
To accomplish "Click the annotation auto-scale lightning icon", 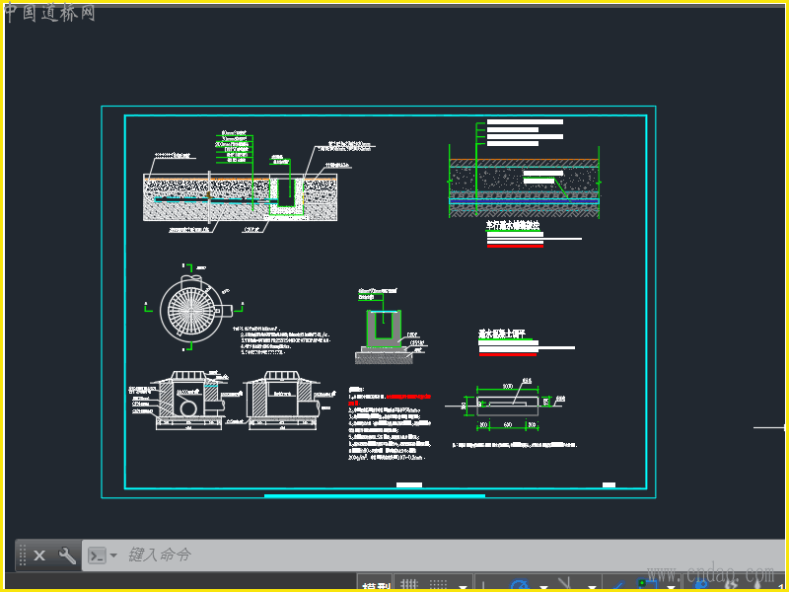I will click(x=731, y=584).
